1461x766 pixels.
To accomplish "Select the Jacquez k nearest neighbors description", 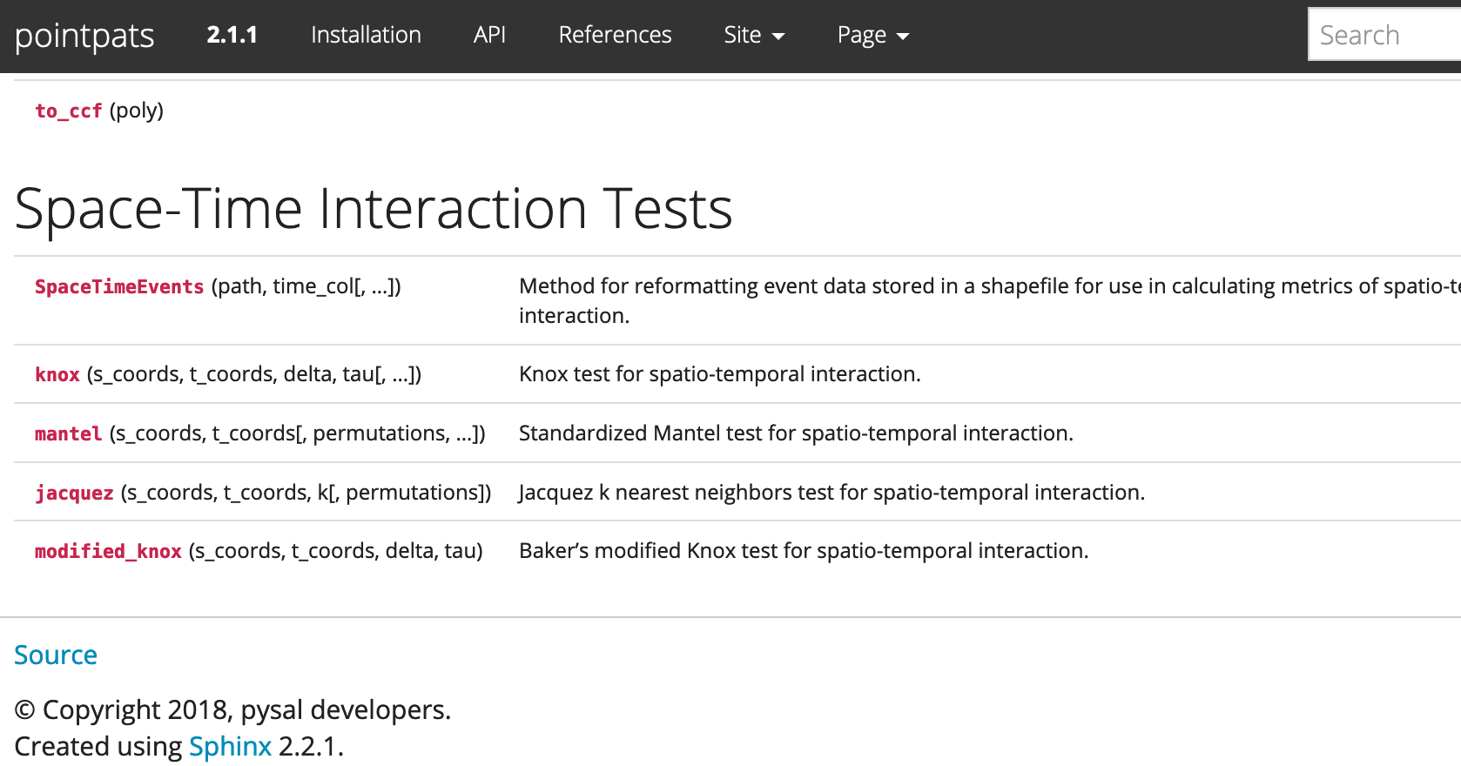I will pos(831,493).
